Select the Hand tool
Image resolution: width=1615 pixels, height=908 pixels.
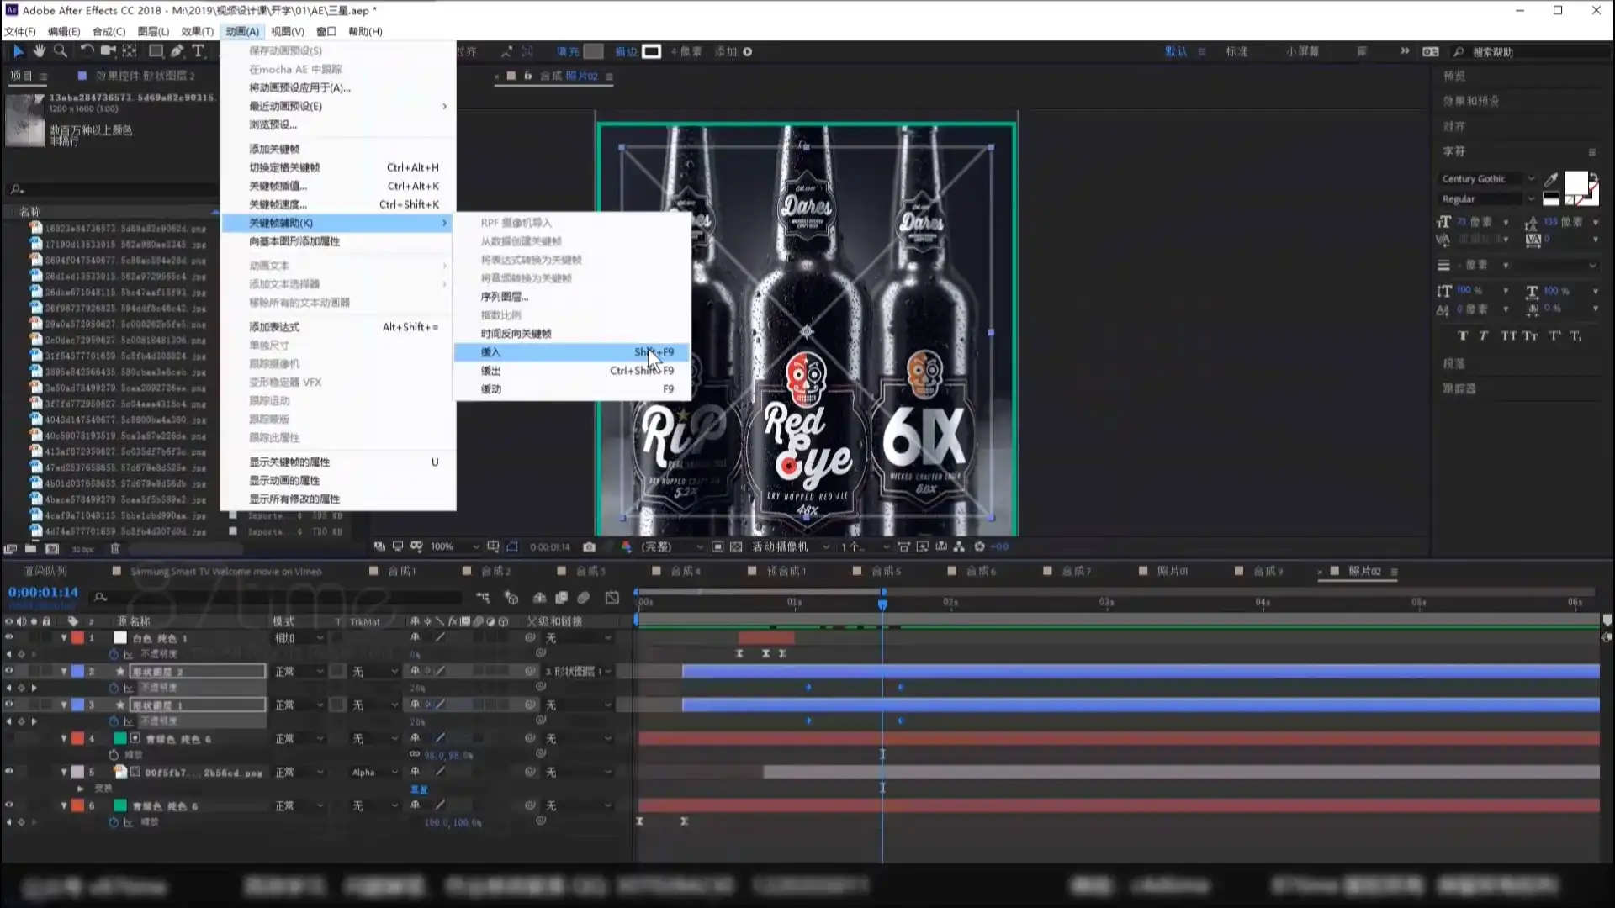click(x=39, y=51)
